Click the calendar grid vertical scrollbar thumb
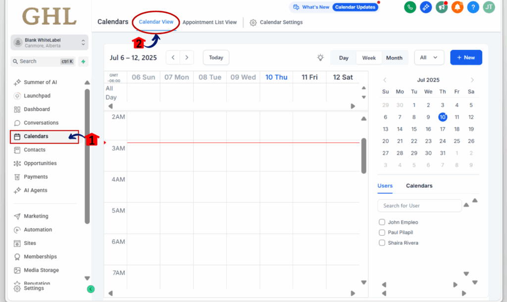 tap(364, 156)
